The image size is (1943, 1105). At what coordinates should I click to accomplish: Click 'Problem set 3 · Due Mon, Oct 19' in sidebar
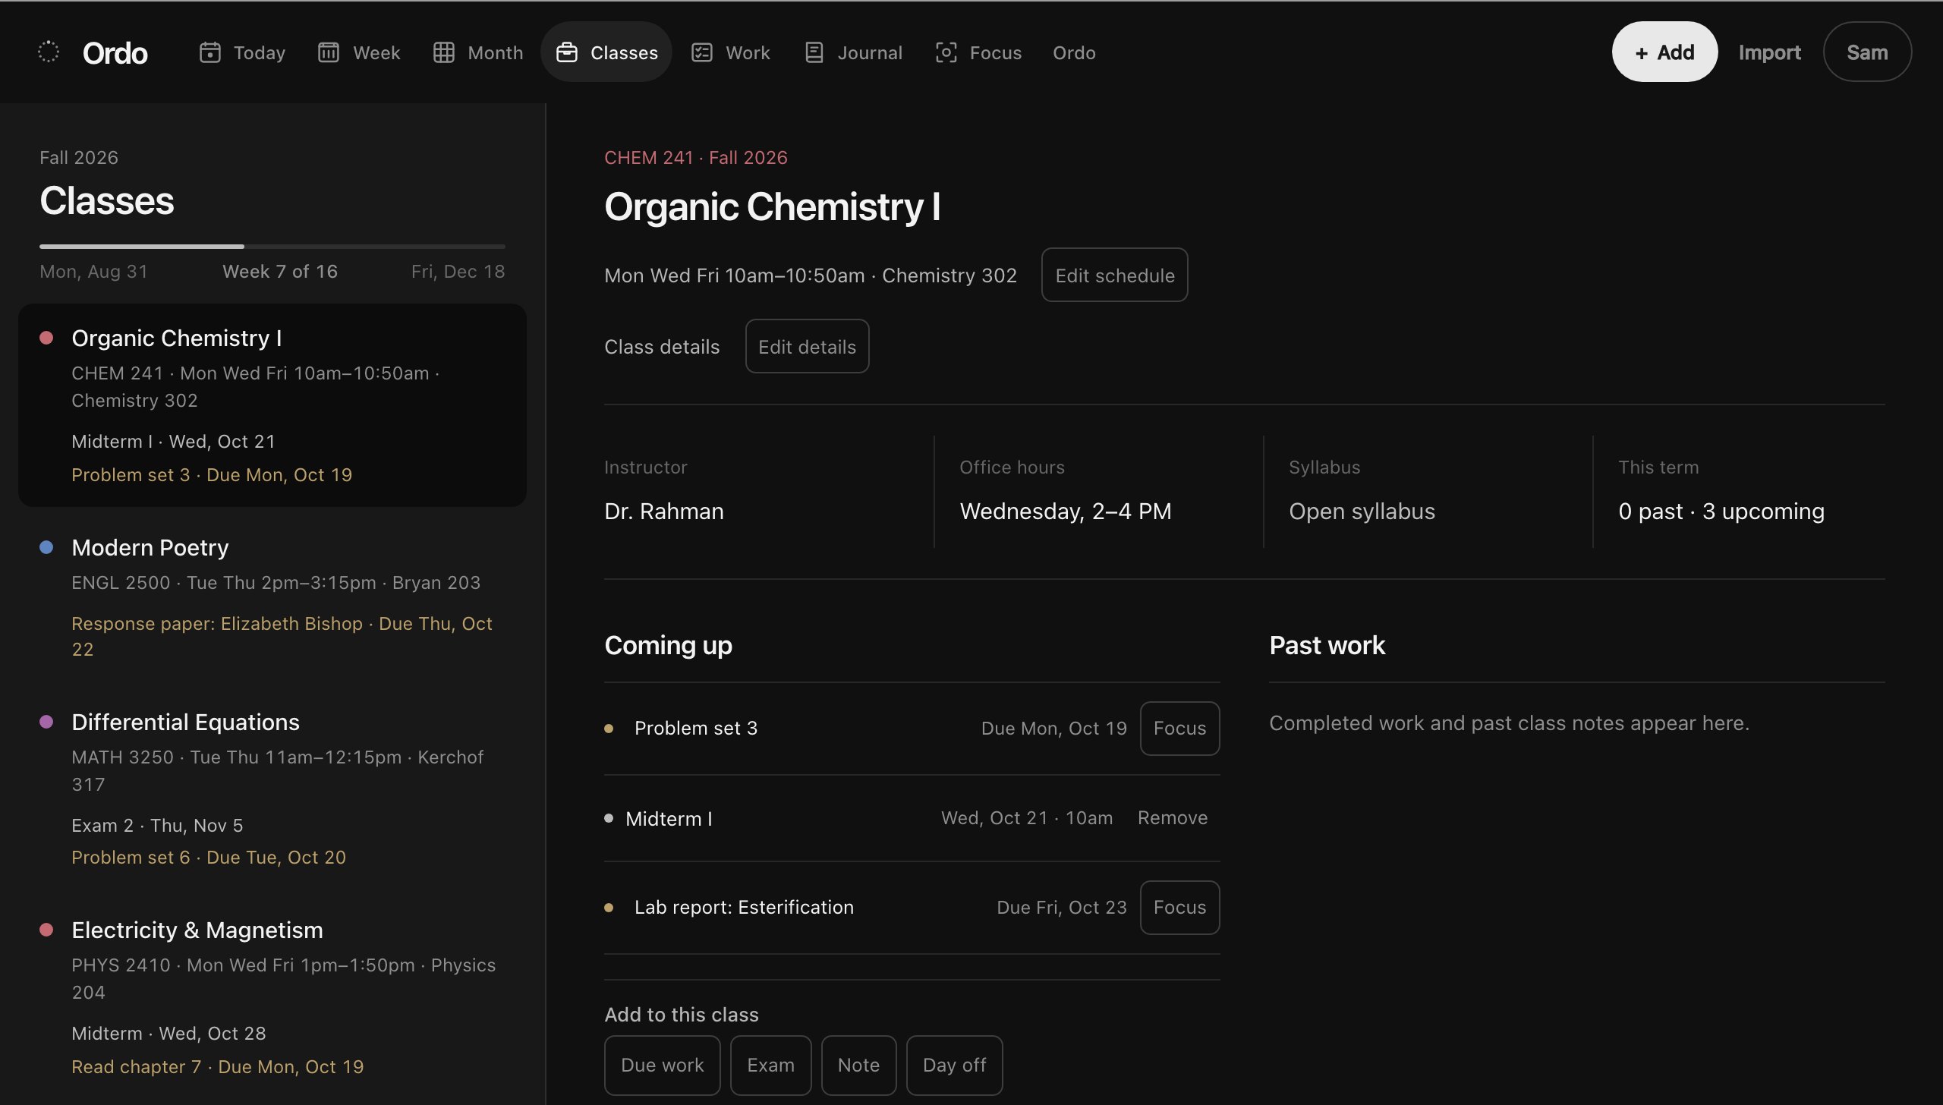[212, 474]
